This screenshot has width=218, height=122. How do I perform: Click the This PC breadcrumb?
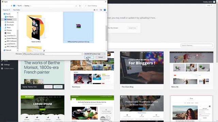[20, 6]
